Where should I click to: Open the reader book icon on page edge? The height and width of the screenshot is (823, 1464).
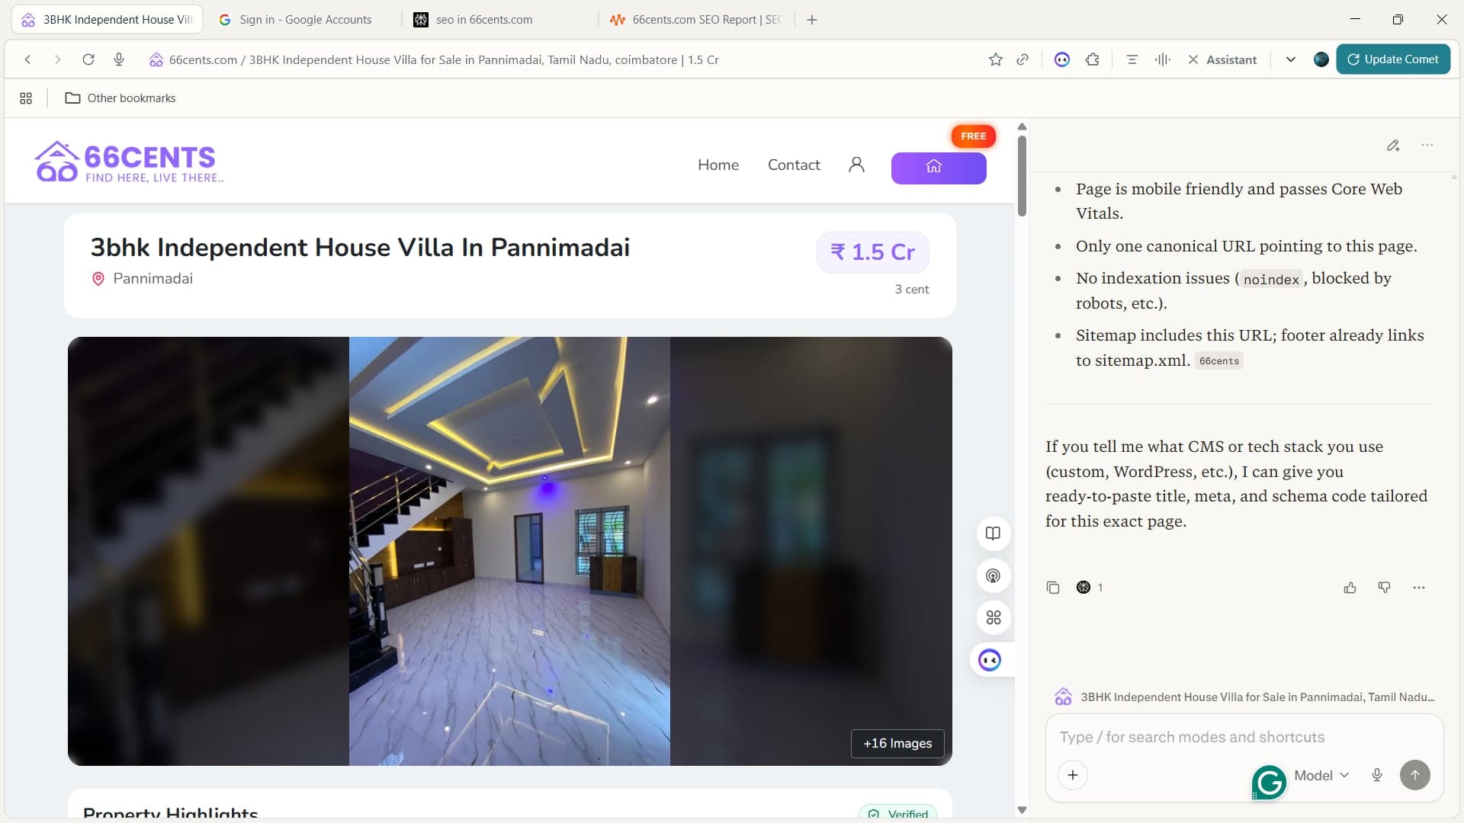[993, 533]
